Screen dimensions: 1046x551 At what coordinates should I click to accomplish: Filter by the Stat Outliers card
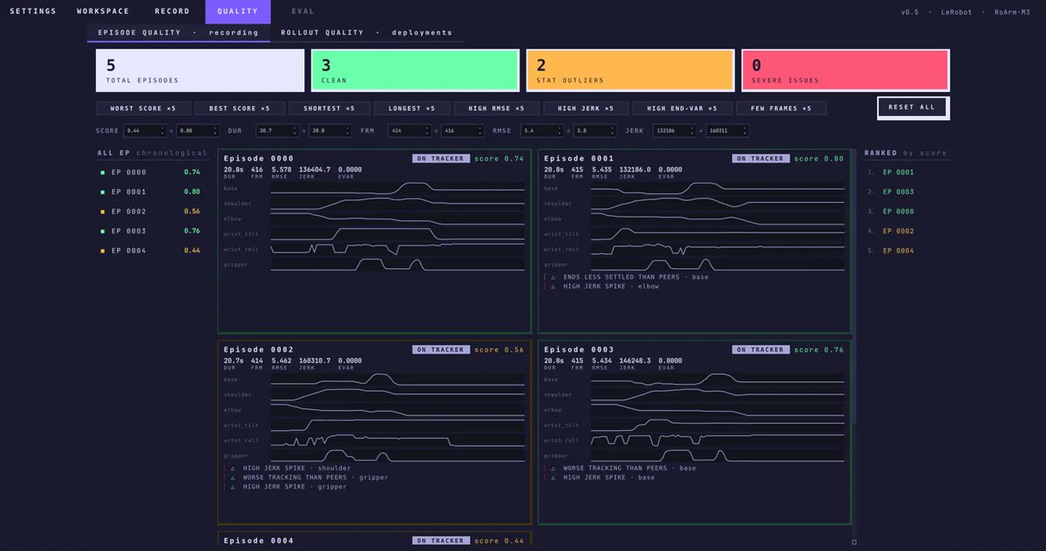click(630, 71)
